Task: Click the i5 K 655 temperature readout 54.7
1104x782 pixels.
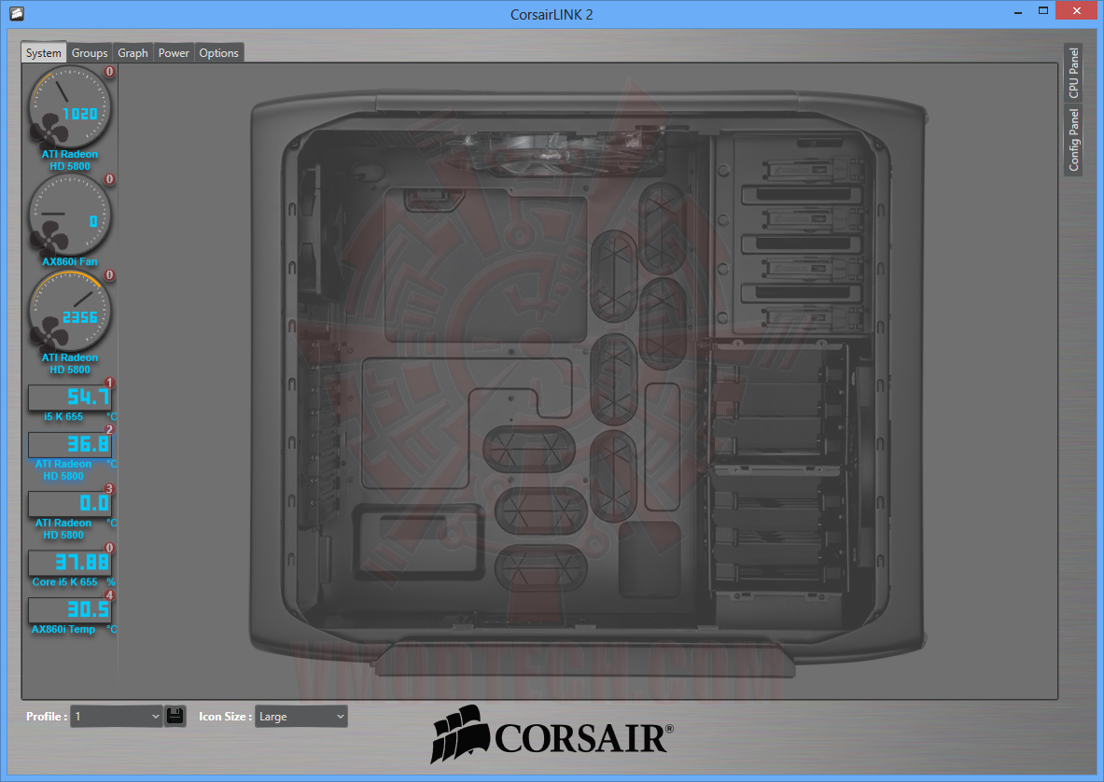Action: point(70,397)
